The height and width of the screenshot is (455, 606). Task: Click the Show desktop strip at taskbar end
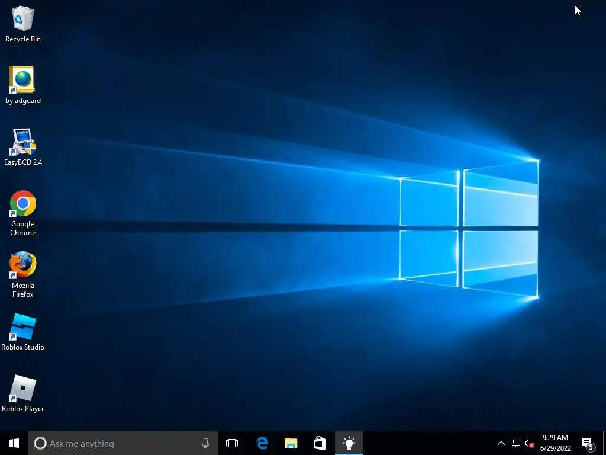coord(604,443)
